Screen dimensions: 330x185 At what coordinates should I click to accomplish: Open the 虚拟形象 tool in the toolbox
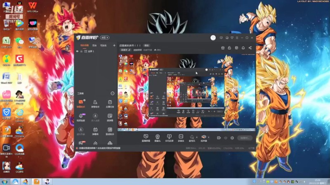[x=80, y=131]
